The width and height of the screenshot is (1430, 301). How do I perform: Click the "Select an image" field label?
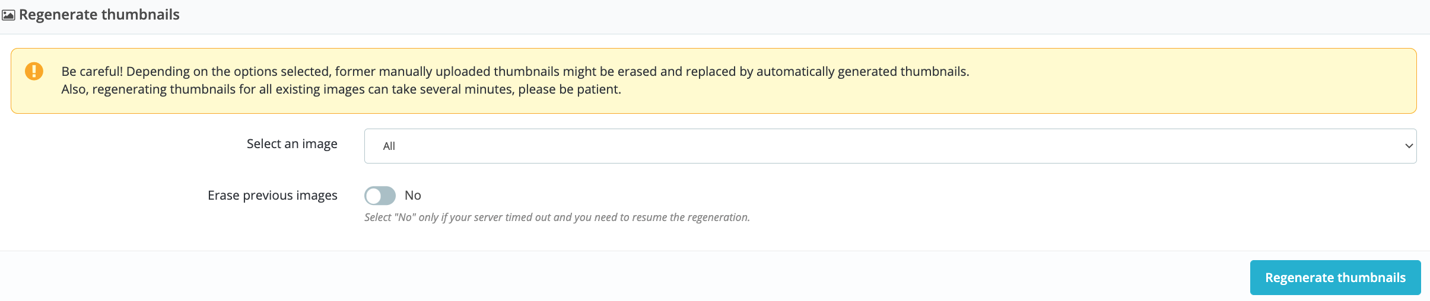point(292,144)
